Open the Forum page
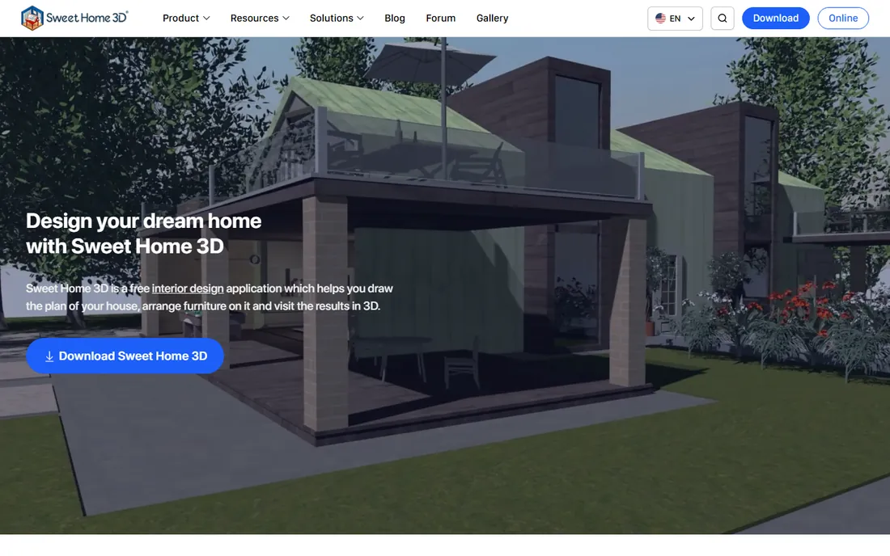 tap(440, 18)
